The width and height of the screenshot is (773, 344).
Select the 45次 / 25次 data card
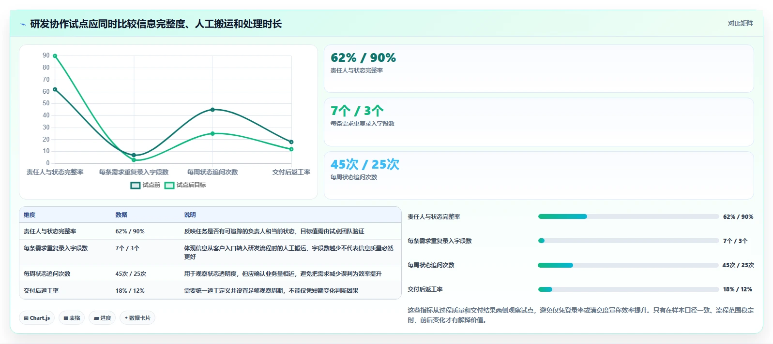point(539,175)
